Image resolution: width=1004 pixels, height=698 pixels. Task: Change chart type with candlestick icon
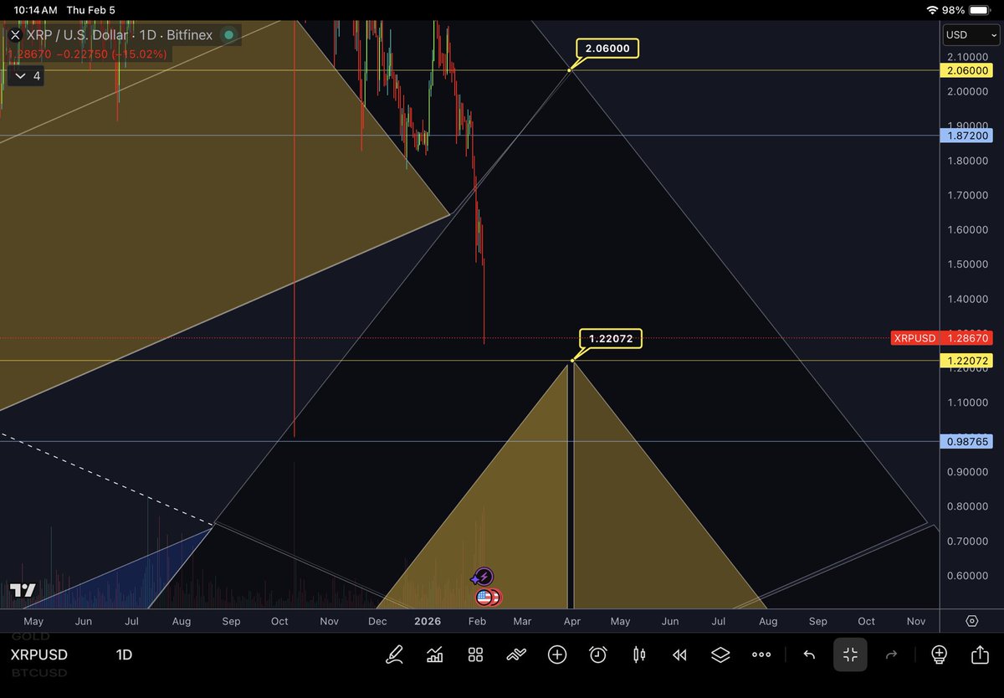point(639,654)
